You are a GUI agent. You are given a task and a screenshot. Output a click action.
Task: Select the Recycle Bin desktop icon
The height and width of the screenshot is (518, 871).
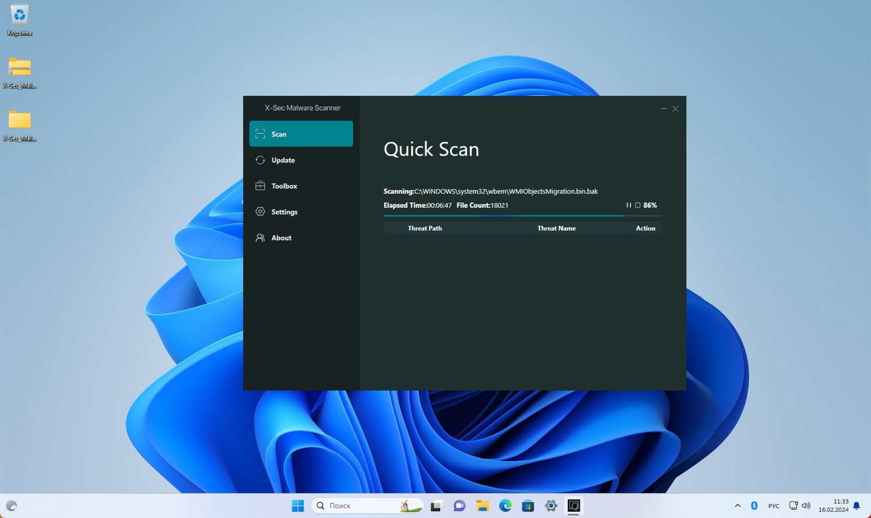[x=20, y=20]
